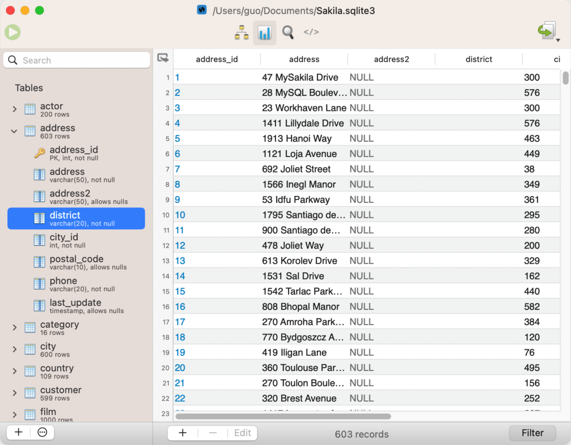The width and height of the screenshot is (571, 445).
Task: Expand the customer table
Action: (x=14, y=393)
